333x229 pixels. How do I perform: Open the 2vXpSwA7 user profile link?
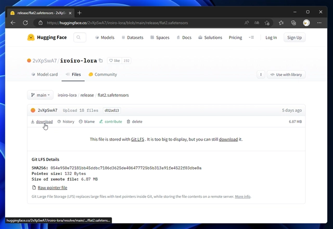tap(44, 61)
